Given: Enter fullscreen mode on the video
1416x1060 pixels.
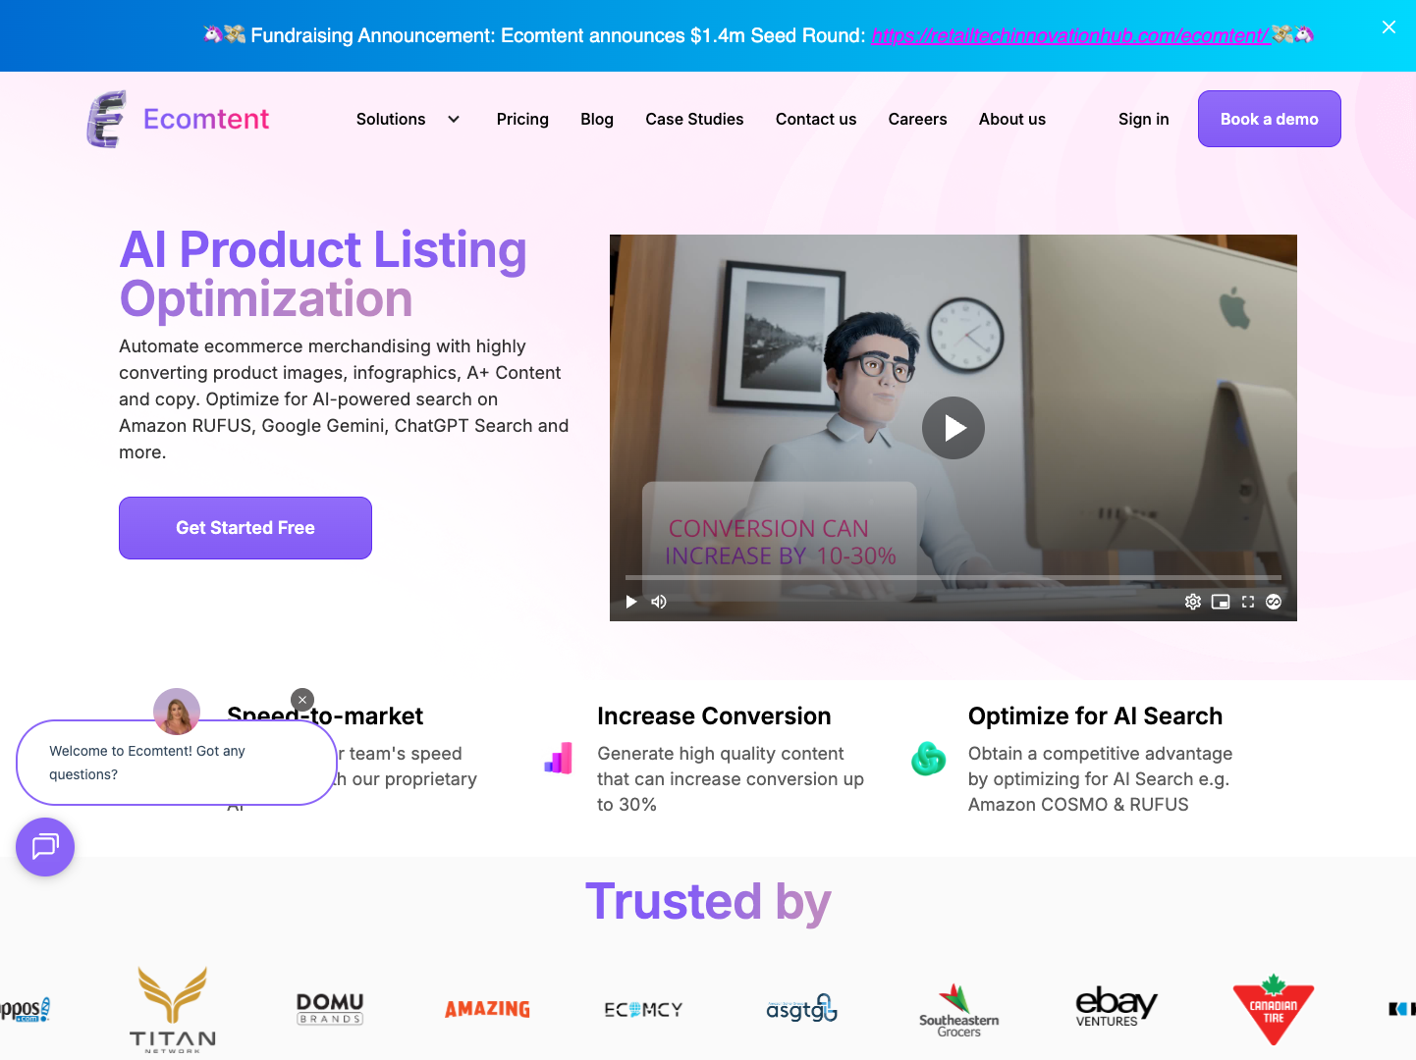Looking at the screenshot, I should [x=1248, y=602].
